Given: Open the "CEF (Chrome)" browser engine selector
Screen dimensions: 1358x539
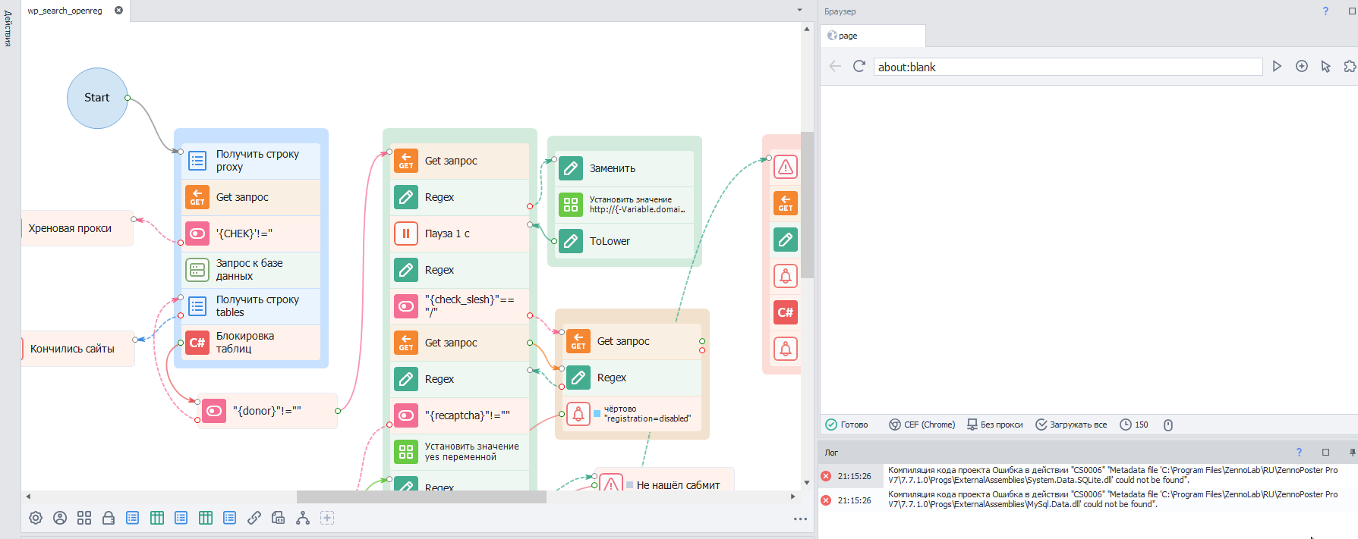Looking at the screenshot, I should pyautogui.click(x=922, y=425).
